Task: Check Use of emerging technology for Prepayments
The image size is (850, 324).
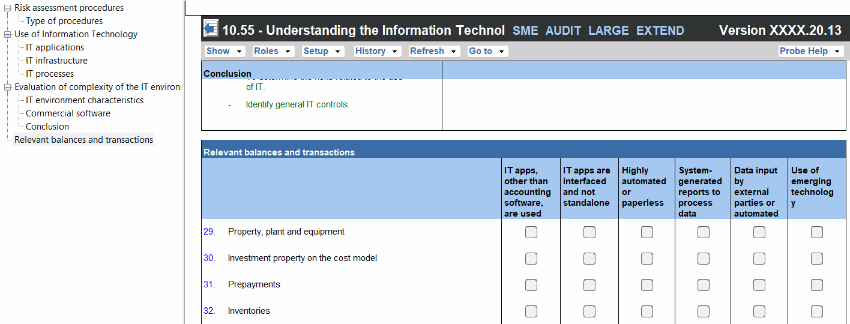Action: pos(816,285)
